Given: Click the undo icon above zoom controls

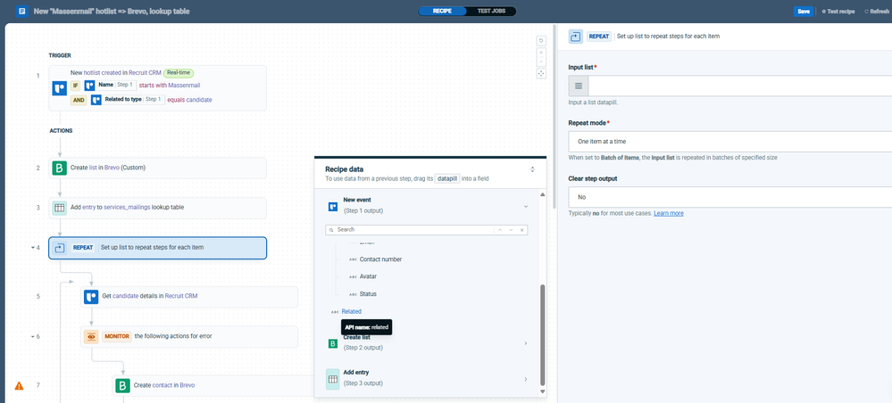Looking at the screenshot, I should 541,40.
